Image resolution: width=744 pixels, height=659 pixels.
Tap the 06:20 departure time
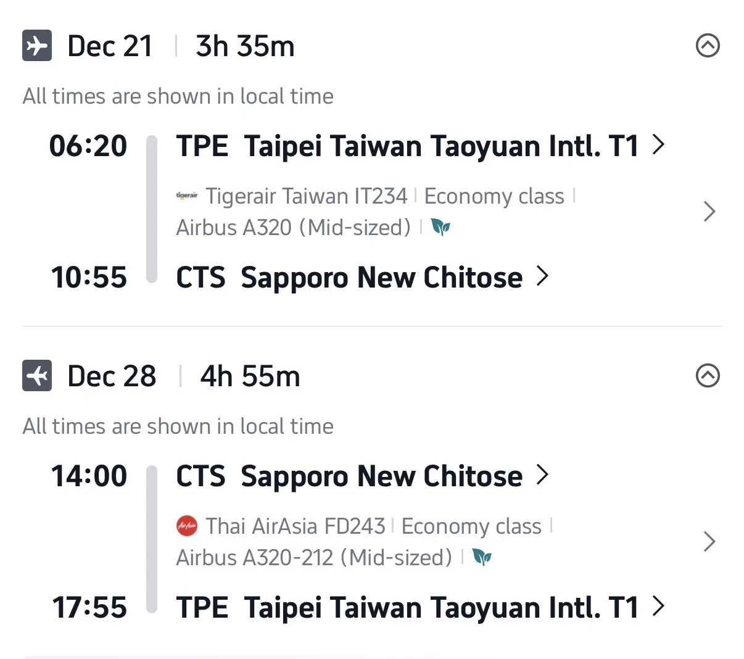pyautogui.click(x=88, y=146)
